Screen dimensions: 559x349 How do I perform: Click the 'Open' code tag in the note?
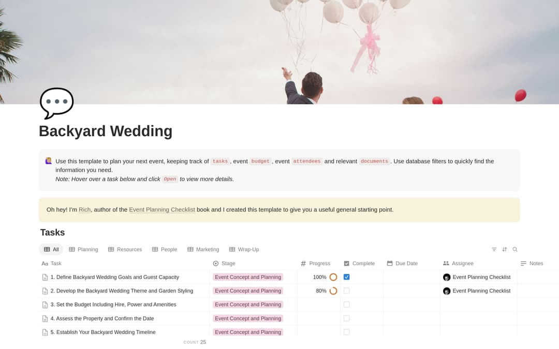170,179
